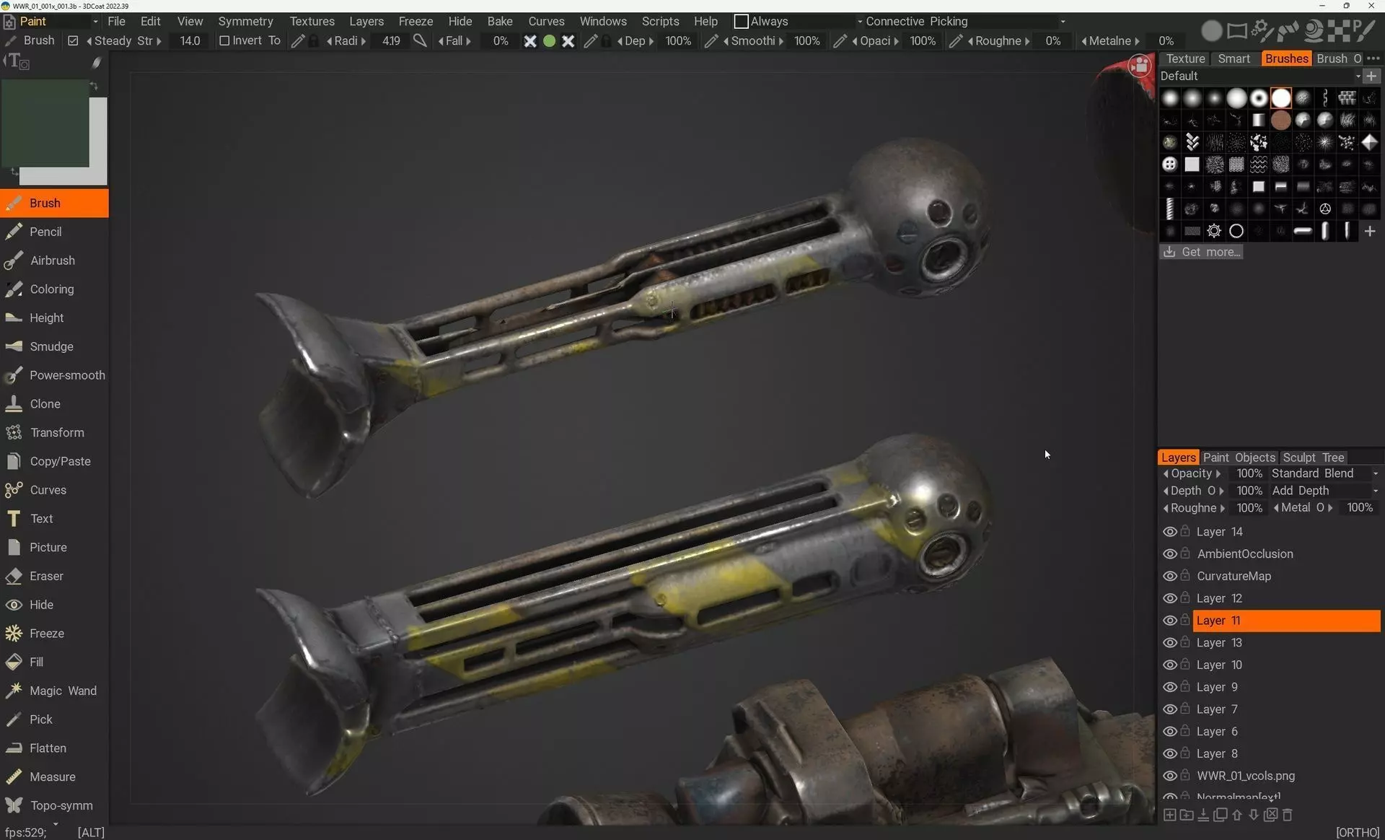
Task: Select the Measure tool
Action: [x=52, y=776]
